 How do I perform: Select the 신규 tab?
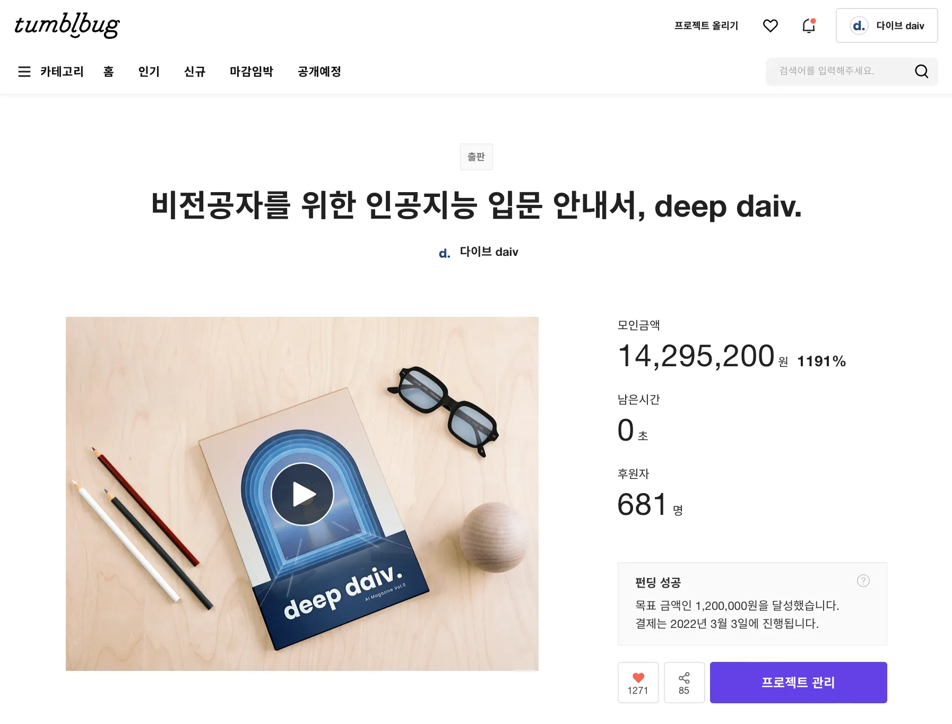point(195,71)
